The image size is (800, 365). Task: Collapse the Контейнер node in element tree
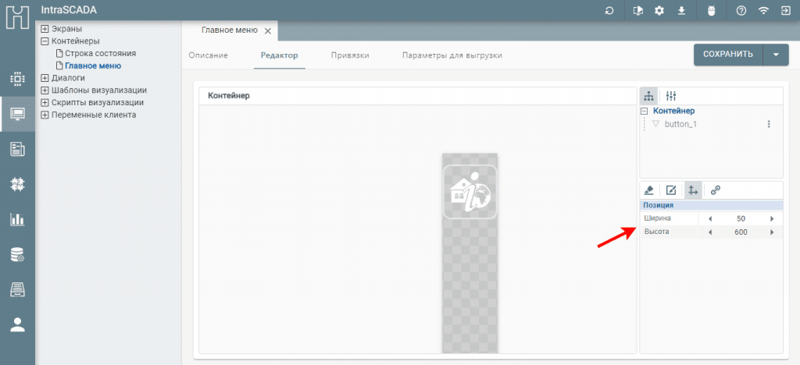coord(644,111)
